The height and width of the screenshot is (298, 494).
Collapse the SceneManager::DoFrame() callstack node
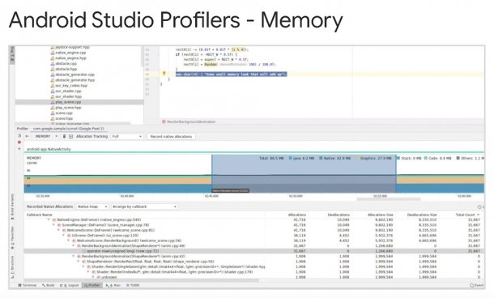(x=54, y=225)
